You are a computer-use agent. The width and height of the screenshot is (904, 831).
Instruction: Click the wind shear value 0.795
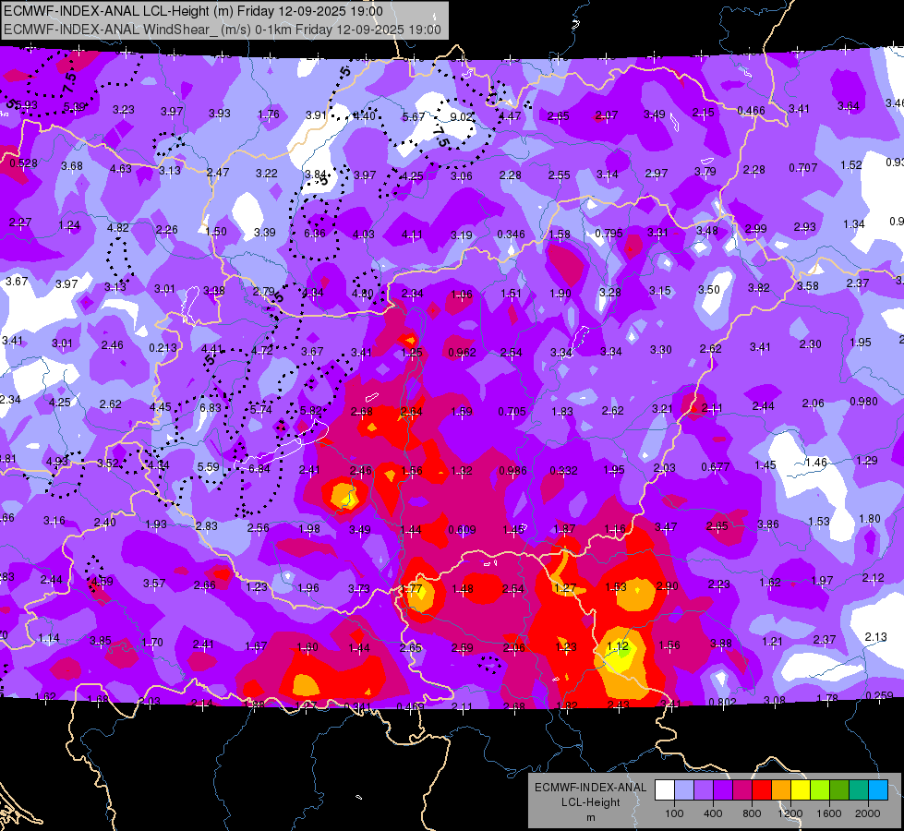point(609,233)
